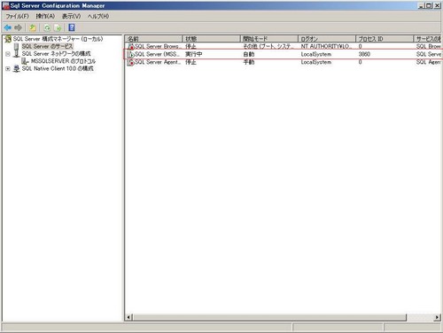443x333 pixels.
Task: Select the SQL Server Brows... service row name
Action: 158,46
